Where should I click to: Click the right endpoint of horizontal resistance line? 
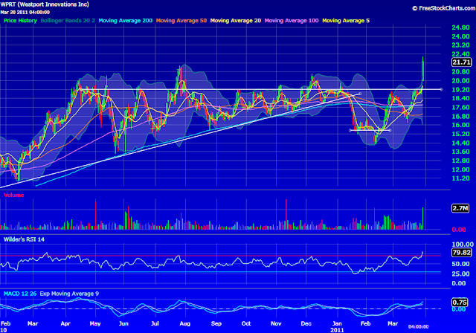tap(441, 89)
